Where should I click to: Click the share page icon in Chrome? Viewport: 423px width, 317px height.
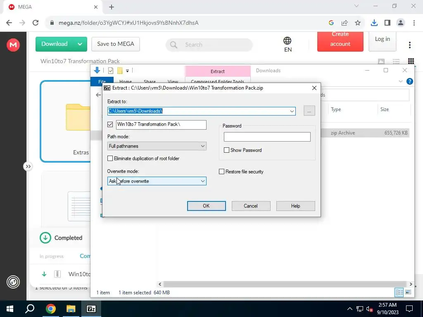point(345,23)
